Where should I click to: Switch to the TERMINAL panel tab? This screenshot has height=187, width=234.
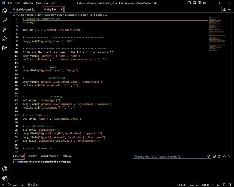click(68, 156)
